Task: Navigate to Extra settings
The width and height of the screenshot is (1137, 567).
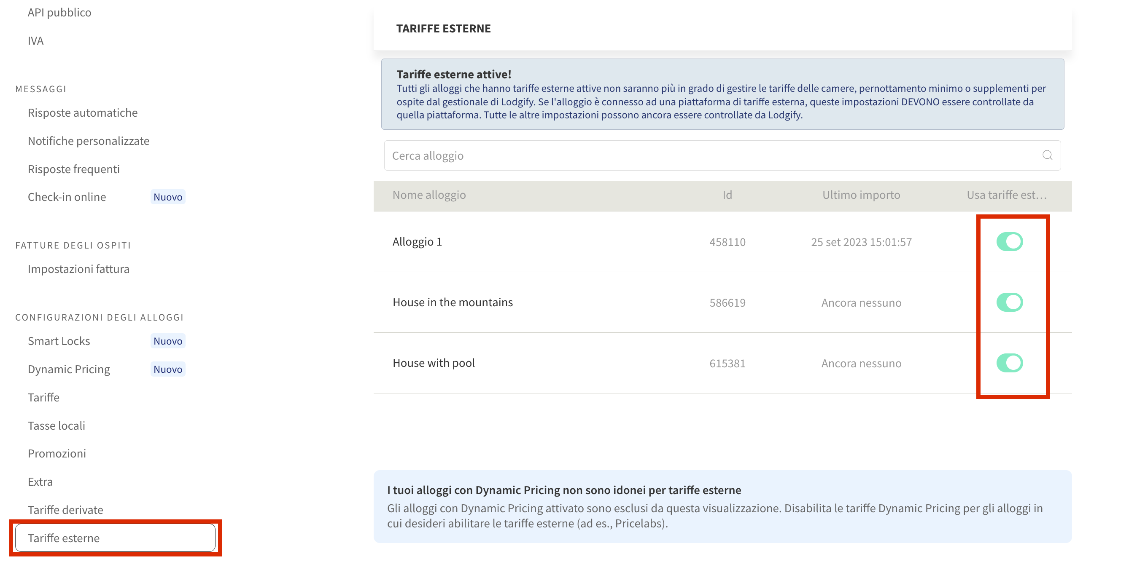Action: pos(40,481)
